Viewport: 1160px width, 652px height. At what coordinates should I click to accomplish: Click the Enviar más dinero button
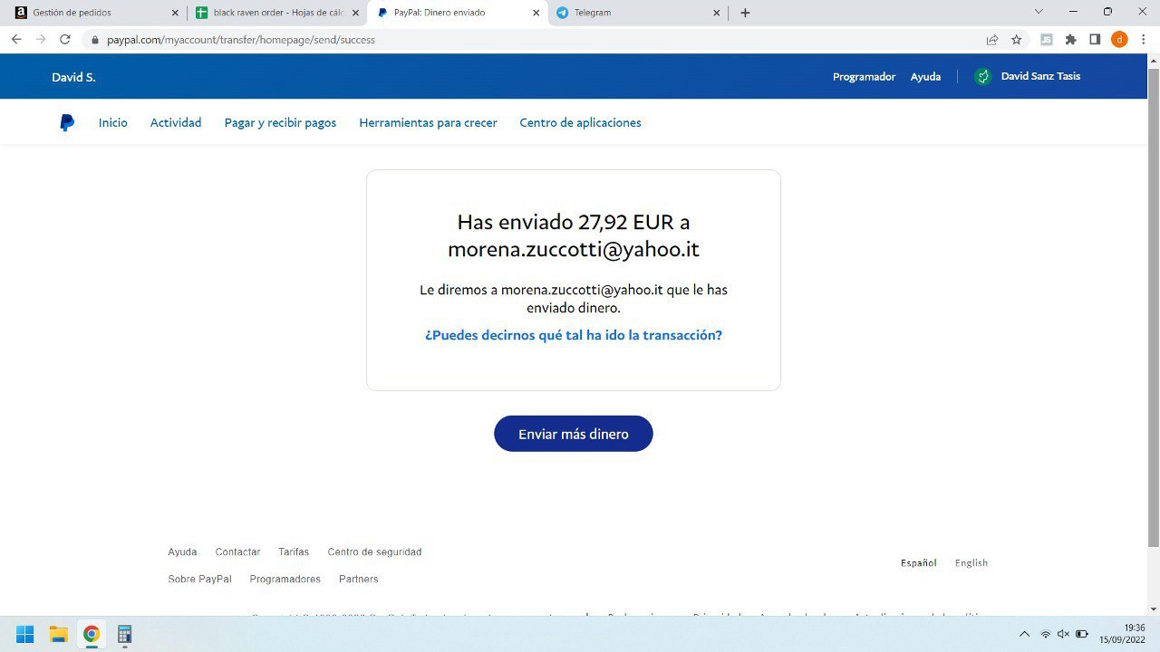[x=574, y=434]
